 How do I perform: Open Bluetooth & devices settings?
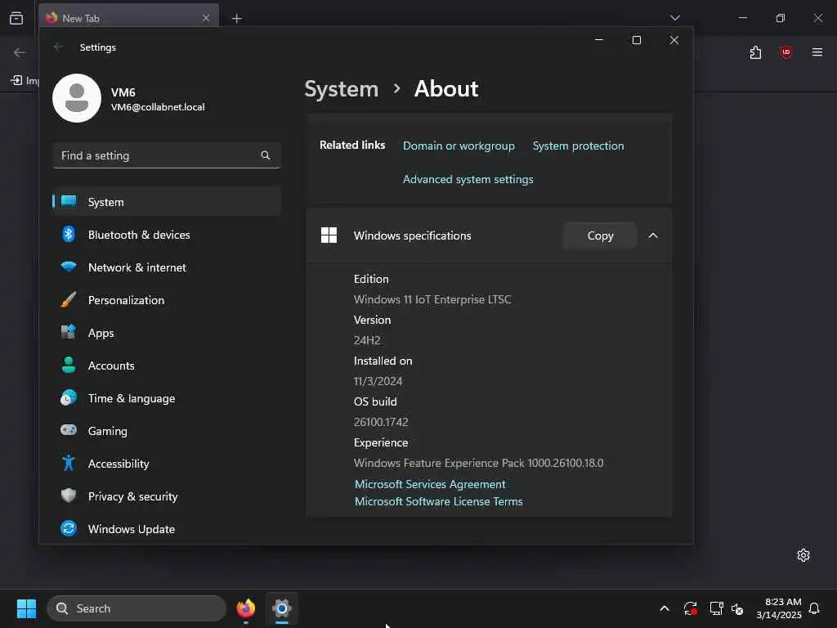pos(167,235)
